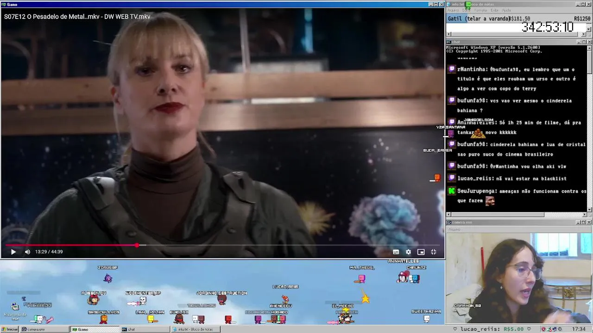Click notepad horizontal scrollbar left arrow
This screenshot has height=333, width=593.
(449, 34)
